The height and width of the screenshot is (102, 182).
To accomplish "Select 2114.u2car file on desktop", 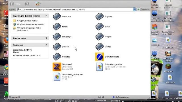I will coord(167,93).
